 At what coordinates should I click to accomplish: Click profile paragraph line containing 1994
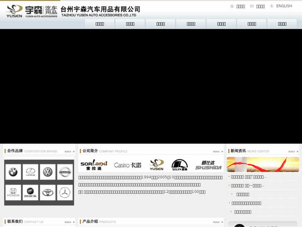click(x=150, y=177)
